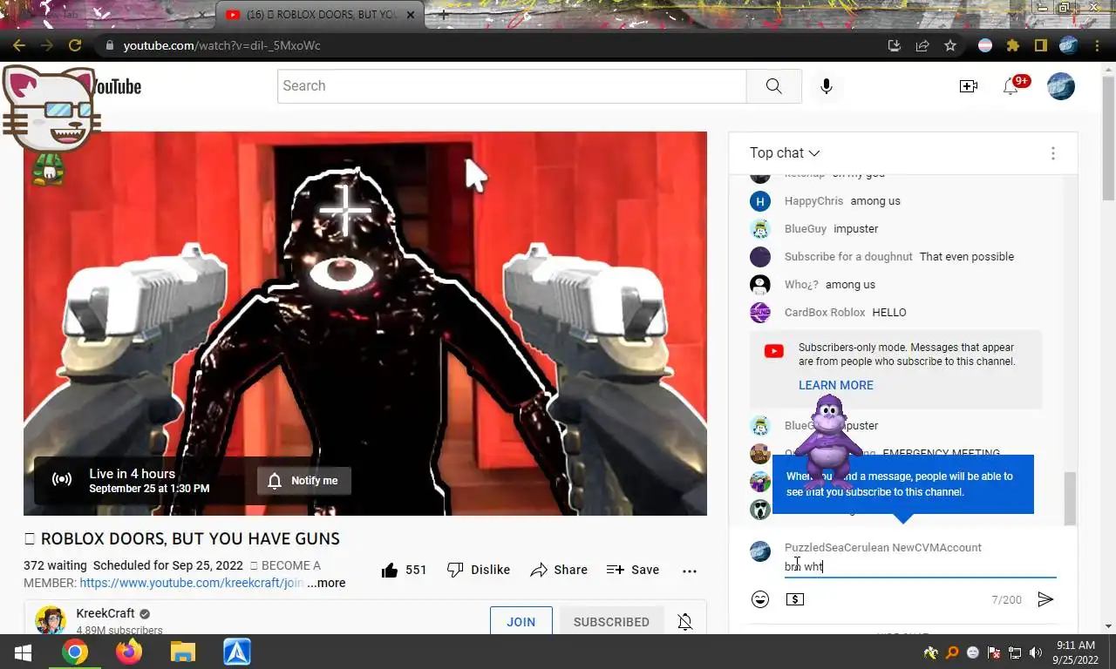Click the address bar URL
The height and width of the screenshot is (669, 1116).
point(222,45)
